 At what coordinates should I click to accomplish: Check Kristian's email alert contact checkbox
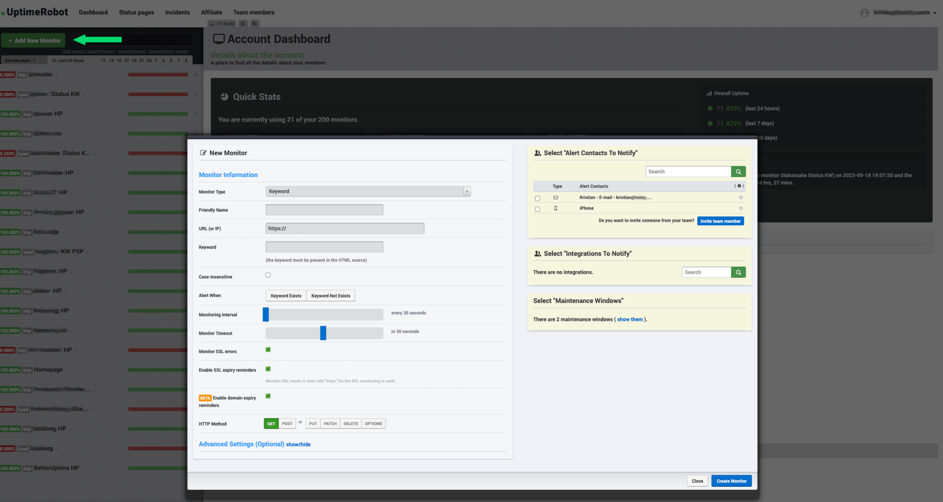pos(537,198)
